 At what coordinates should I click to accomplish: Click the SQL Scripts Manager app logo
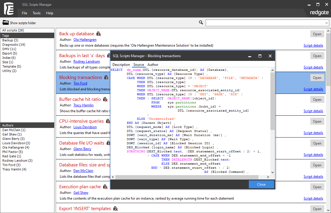click(9, 9)
